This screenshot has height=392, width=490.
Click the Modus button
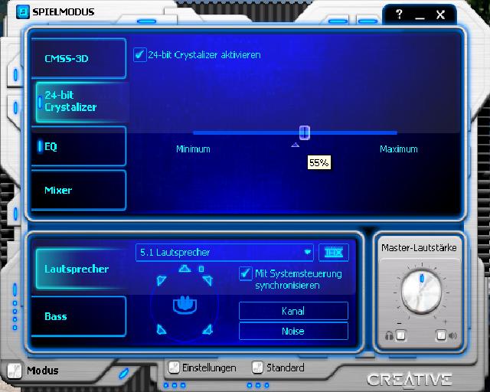[x=15, y=371]
